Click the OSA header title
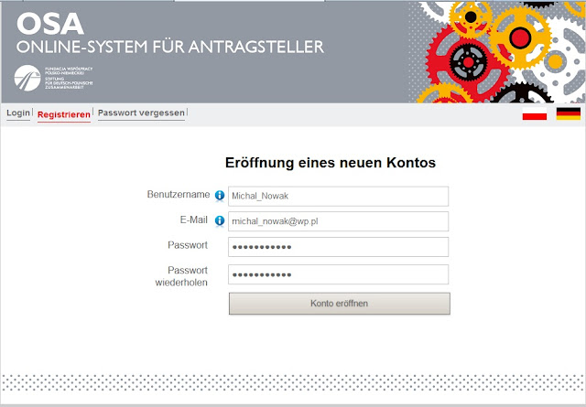The image size is (586, 407). pyautogui.click(x=49, y=24)
